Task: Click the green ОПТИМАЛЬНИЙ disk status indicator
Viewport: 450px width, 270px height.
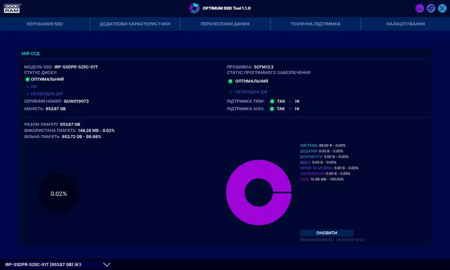Action: 28,79
